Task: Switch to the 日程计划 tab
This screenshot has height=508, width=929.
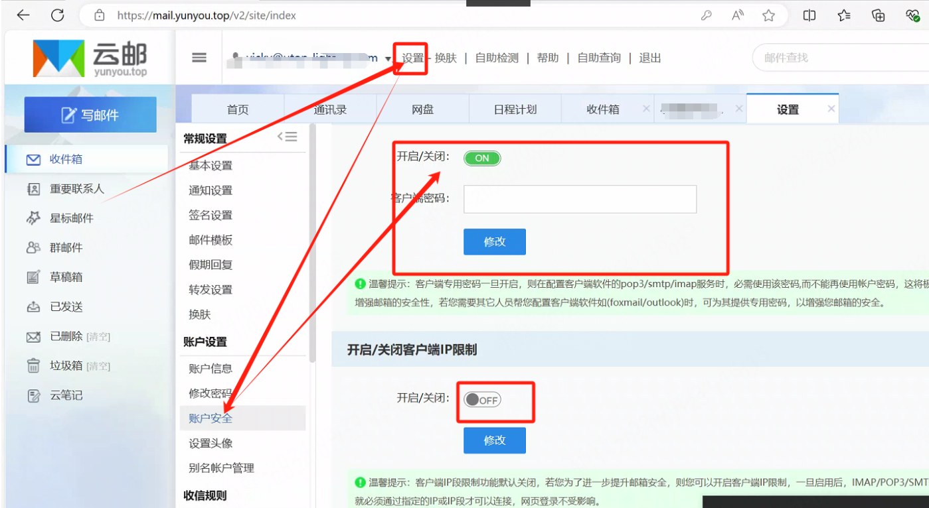Action: tap(515, 109)
